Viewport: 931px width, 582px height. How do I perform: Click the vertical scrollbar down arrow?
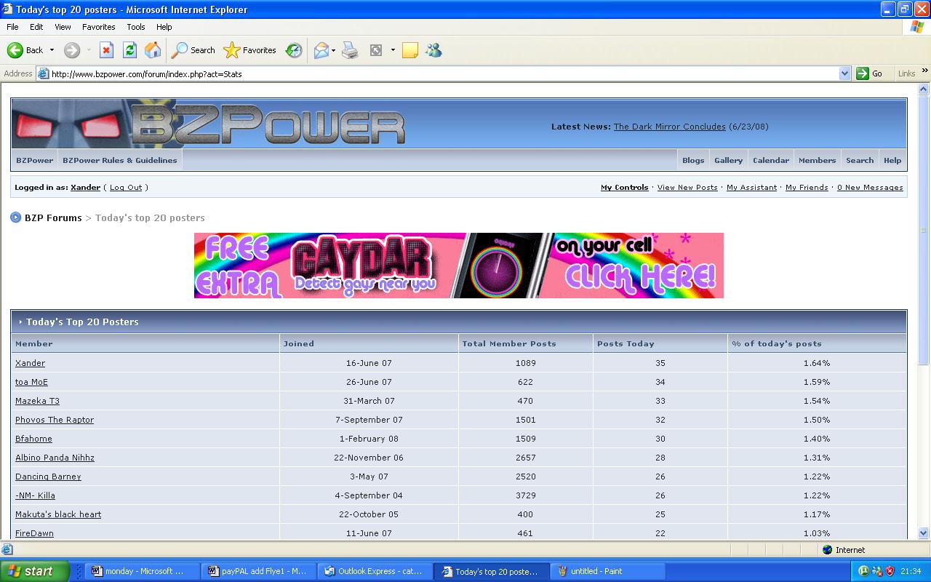(x=924, y=533)
